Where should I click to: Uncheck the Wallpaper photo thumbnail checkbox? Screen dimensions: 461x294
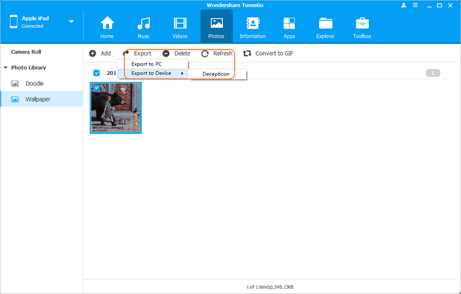96,88
